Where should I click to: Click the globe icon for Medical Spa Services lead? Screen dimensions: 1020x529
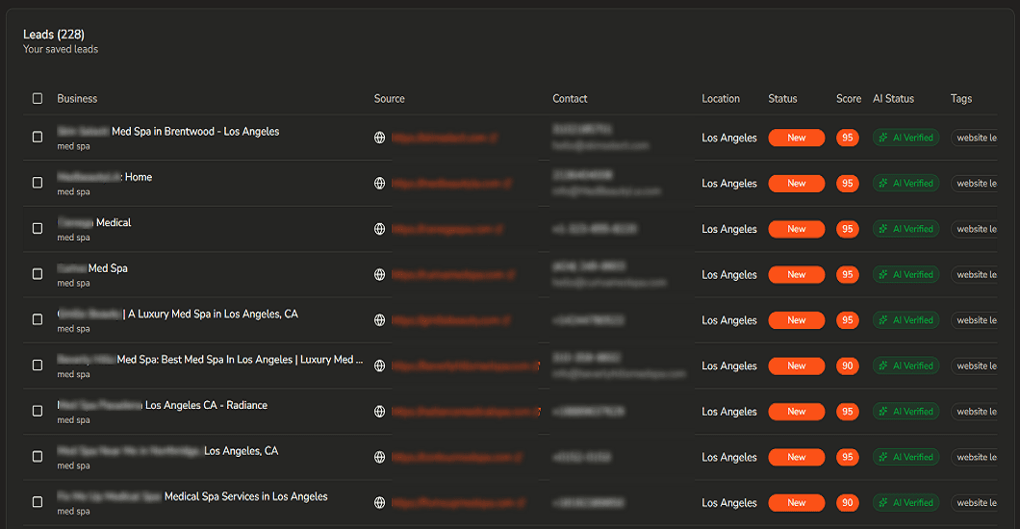click(x=380, y=503)
